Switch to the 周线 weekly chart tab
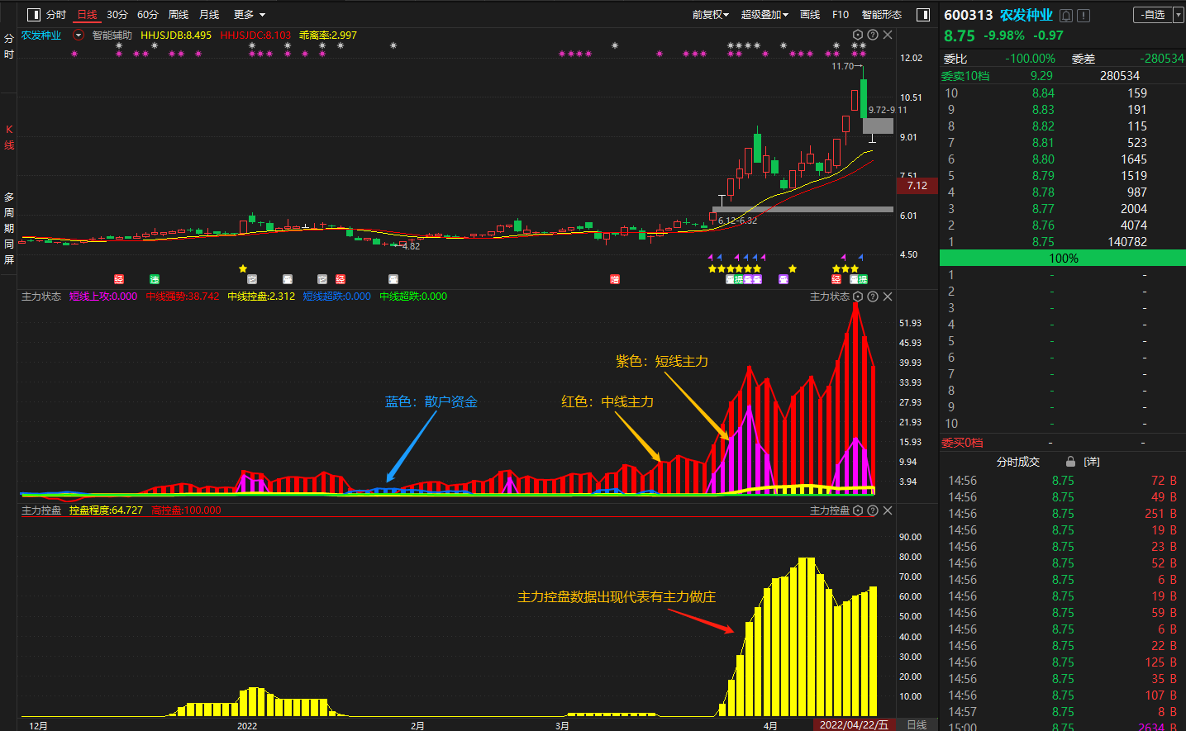This screenshot has height=731, width=1186. (179, 15)
